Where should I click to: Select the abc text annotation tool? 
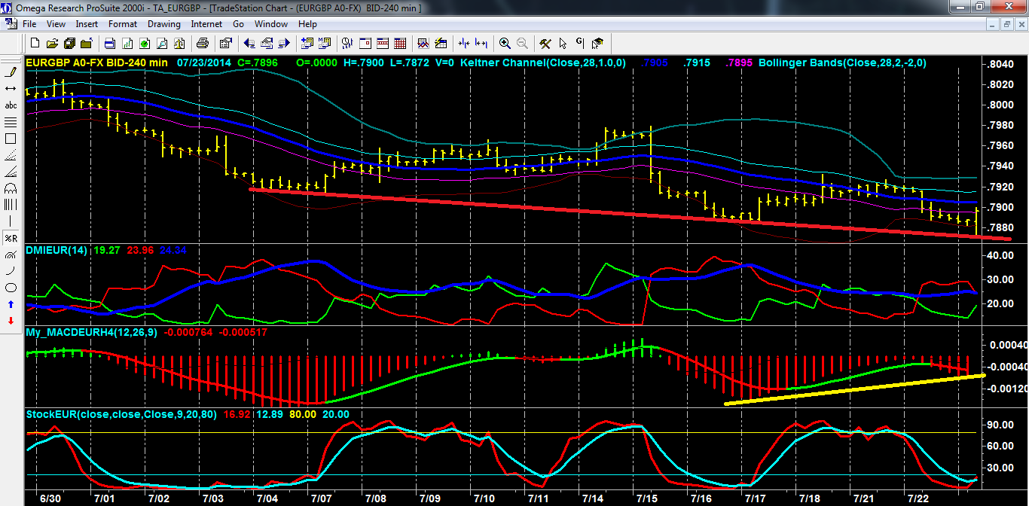coord(11,105)
